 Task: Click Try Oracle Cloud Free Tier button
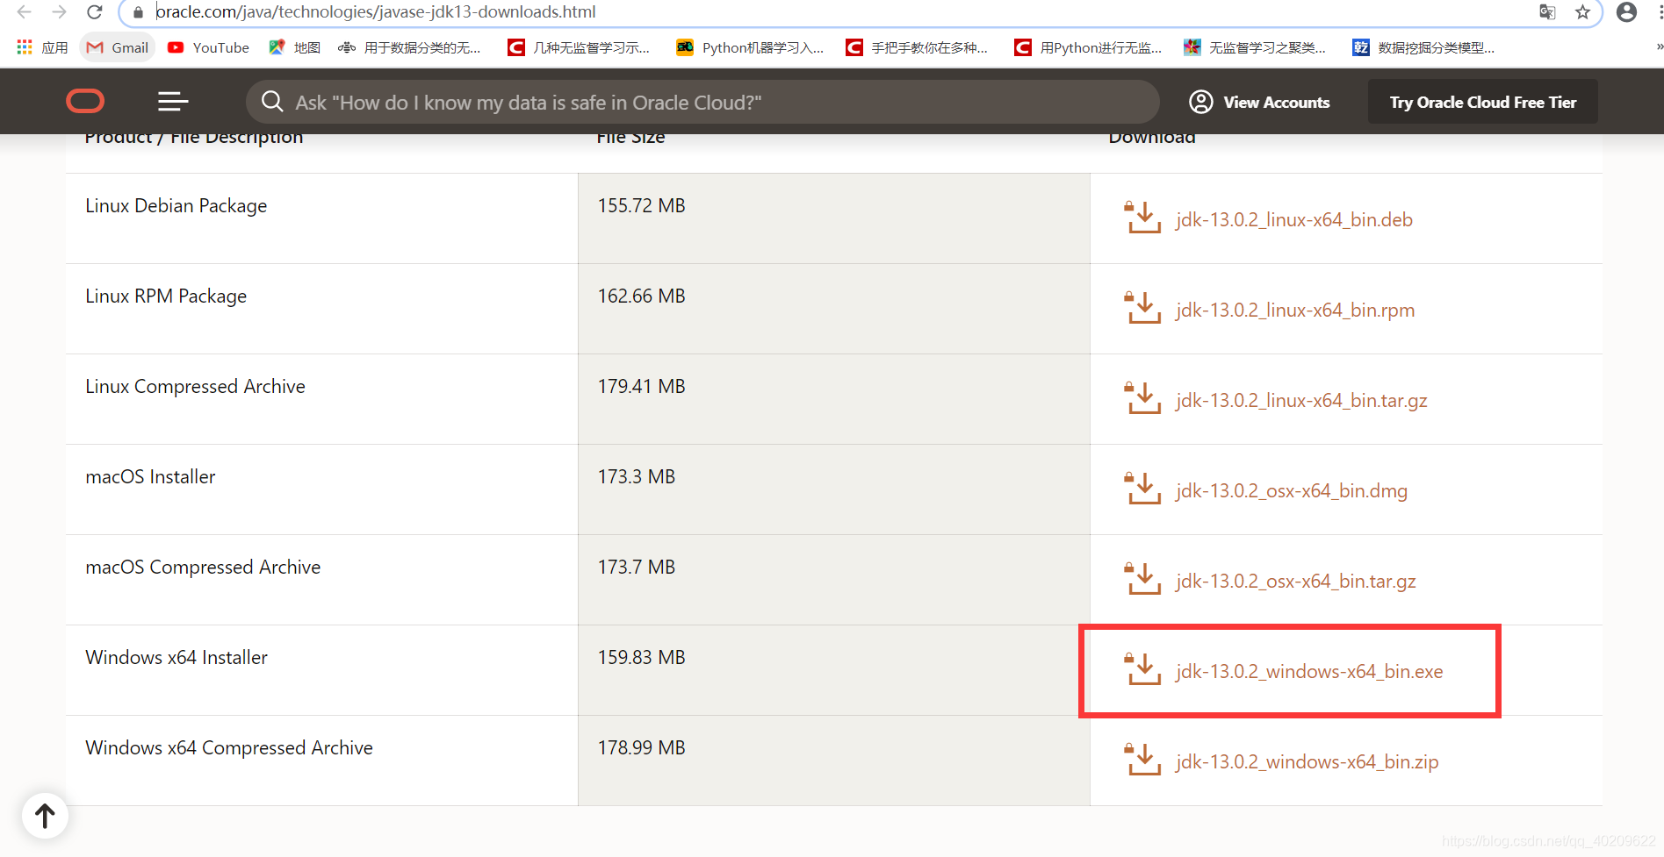pos(1482,102)
